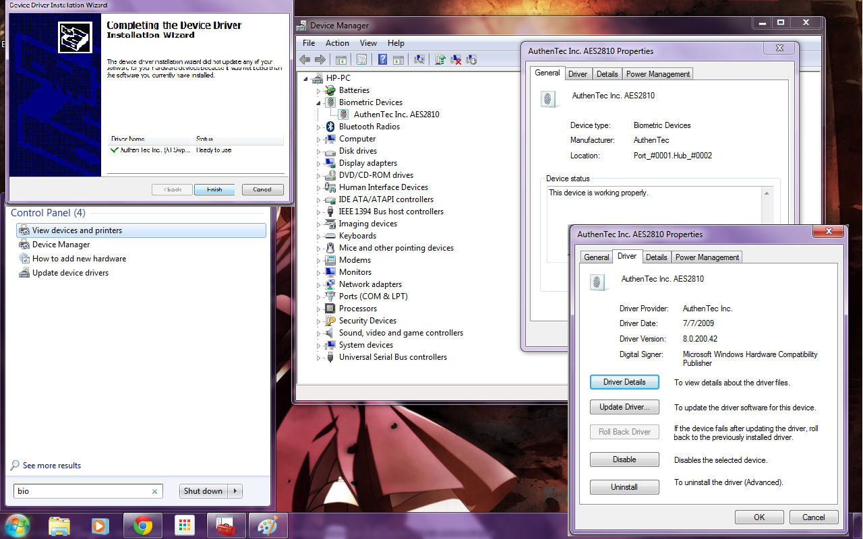Click Scan for hardware changes toolbar icon
This screenshot has width=863, height=539.
(x=419, y=59)
